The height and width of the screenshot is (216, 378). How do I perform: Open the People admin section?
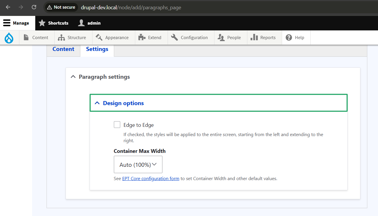(231, 38)
